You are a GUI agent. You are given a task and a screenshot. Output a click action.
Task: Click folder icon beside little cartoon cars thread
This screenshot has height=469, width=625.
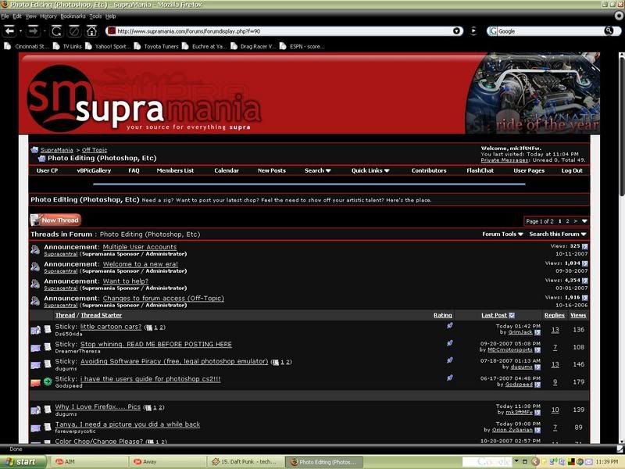click(x=35, y=330)
